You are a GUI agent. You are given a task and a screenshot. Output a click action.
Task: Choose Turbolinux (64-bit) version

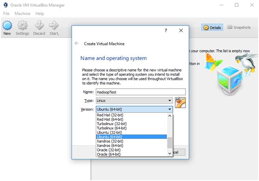pyautogui.click(x=132, y=128)
